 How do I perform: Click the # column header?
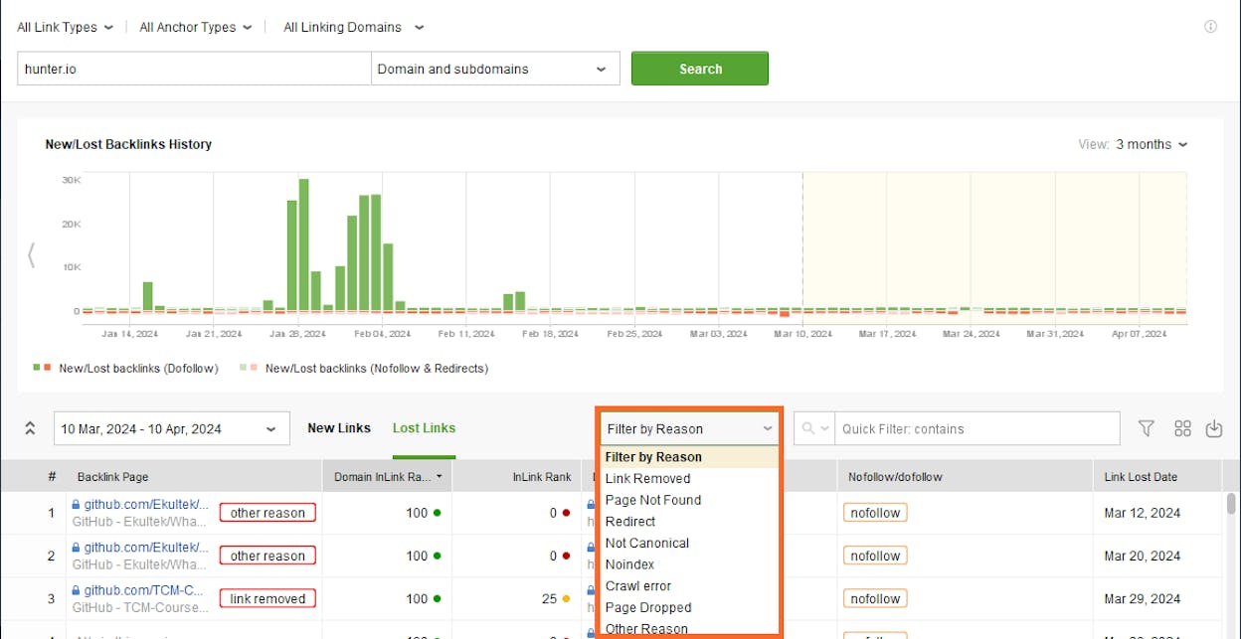[x=52, y=477]
